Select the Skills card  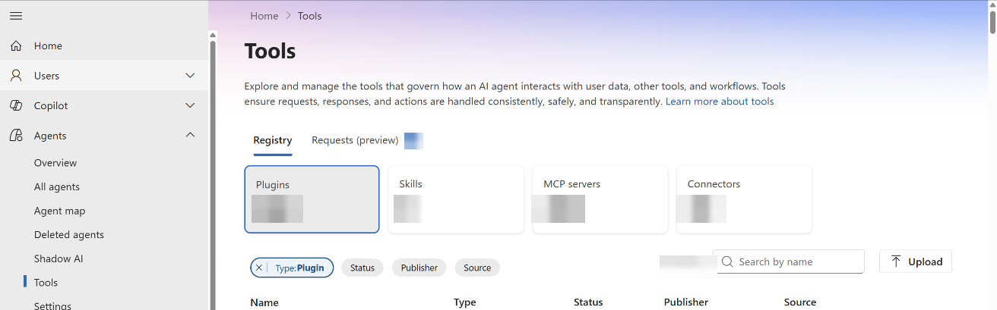(x=456, y=199)
